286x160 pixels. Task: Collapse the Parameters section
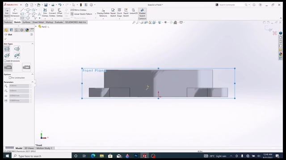[x=32, y=82]
